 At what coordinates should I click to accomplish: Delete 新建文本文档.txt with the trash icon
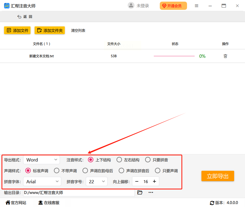(x=225, y=56)
